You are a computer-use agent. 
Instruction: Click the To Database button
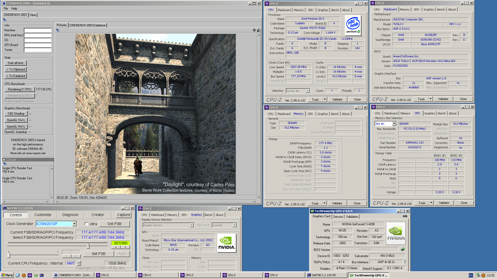tap(16, 76)
